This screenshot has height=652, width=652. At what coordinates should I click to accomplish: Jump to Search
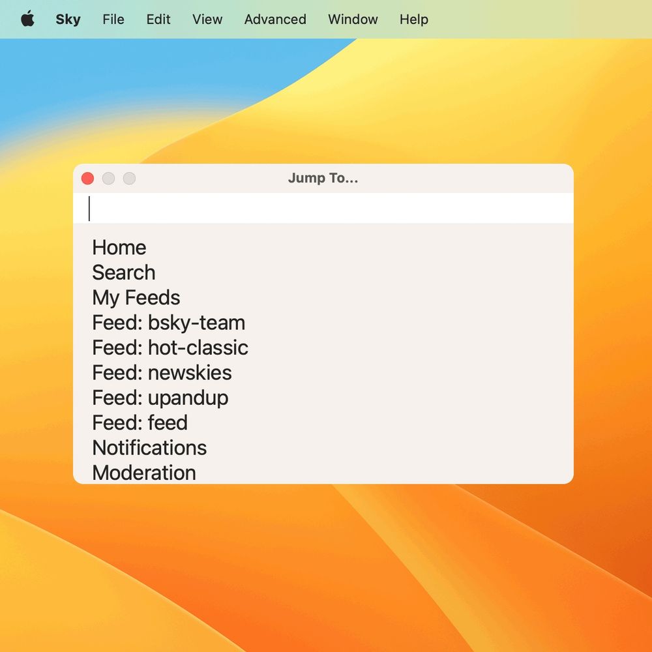[x=124, y=273]
